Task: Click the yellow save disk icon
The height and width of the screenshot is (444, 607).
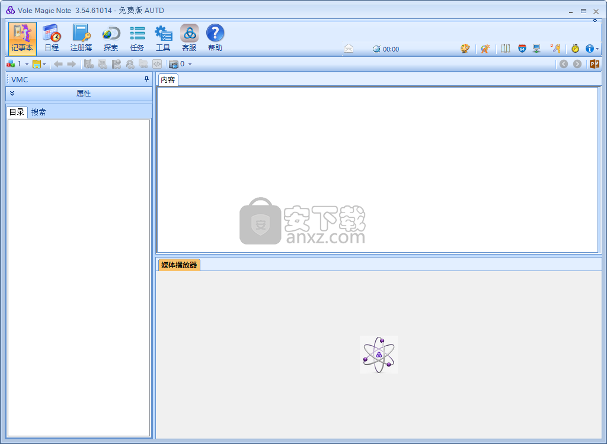Action: pyautogui.click(x=37, y=64)
